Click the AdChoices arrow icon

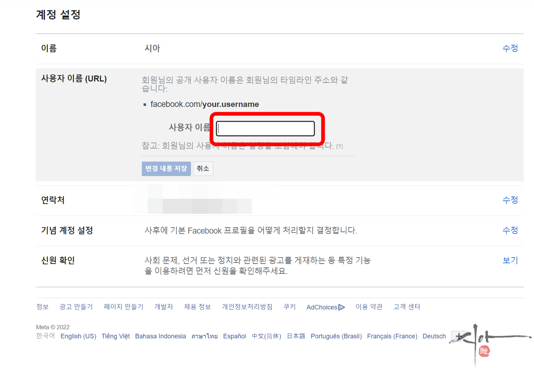341,307
